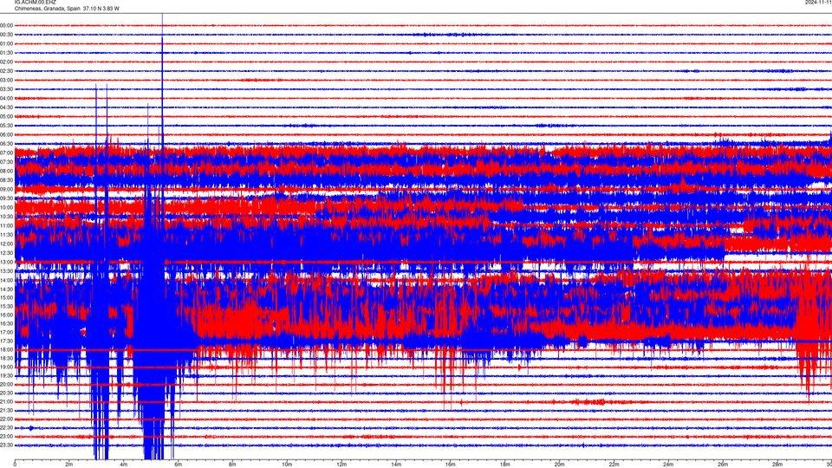This screenshot has width=832, height=468.
Task: Choose the 04:30 row label
Action: pyautogui.click(x=7, y=107)
